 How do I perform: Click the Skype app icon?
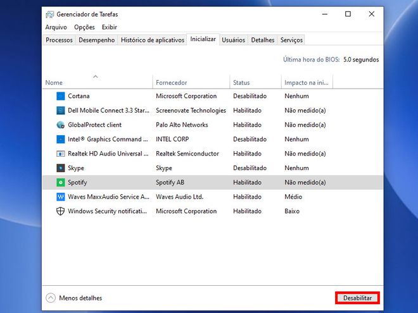coord(61,168)
